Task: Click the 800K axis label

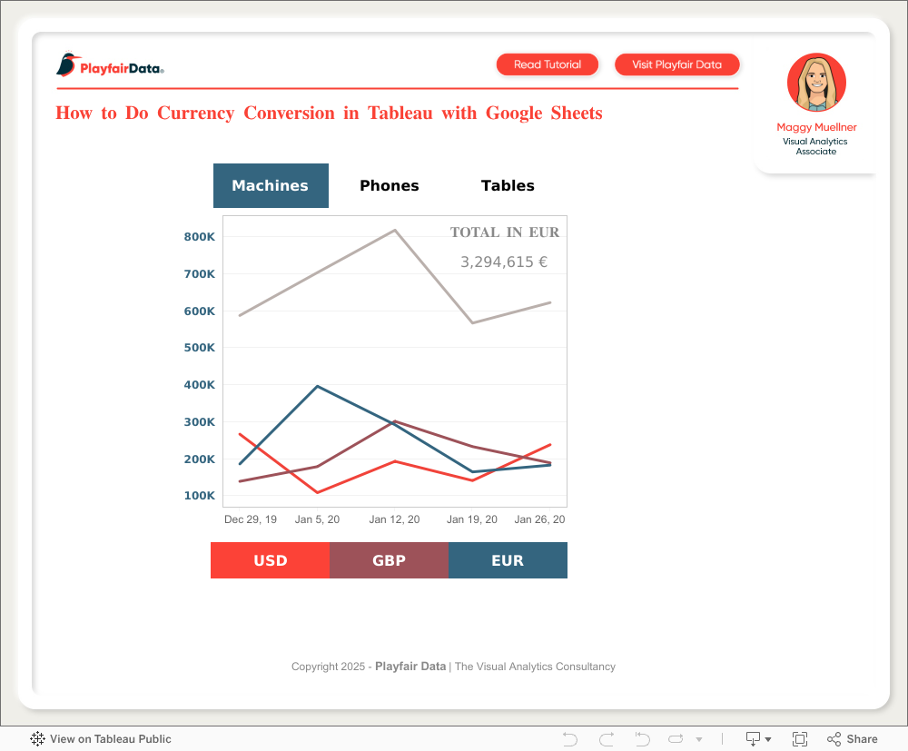Action: [199, 237]
